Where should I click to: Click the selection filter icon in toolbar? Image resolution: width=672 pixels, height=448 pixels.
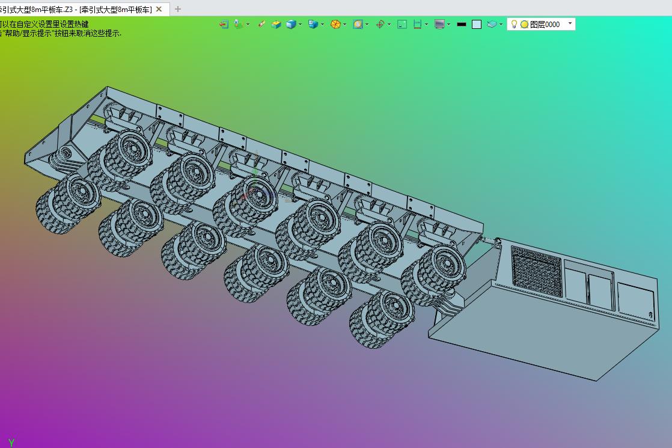tap(239, 25)
